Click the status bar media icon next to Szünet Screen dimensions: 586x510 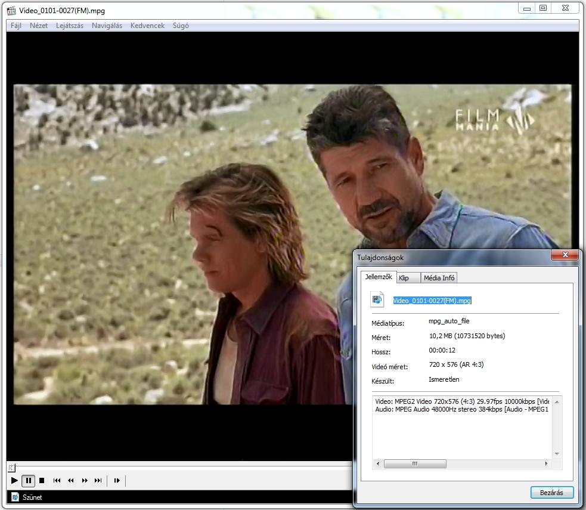click(15, 497)
